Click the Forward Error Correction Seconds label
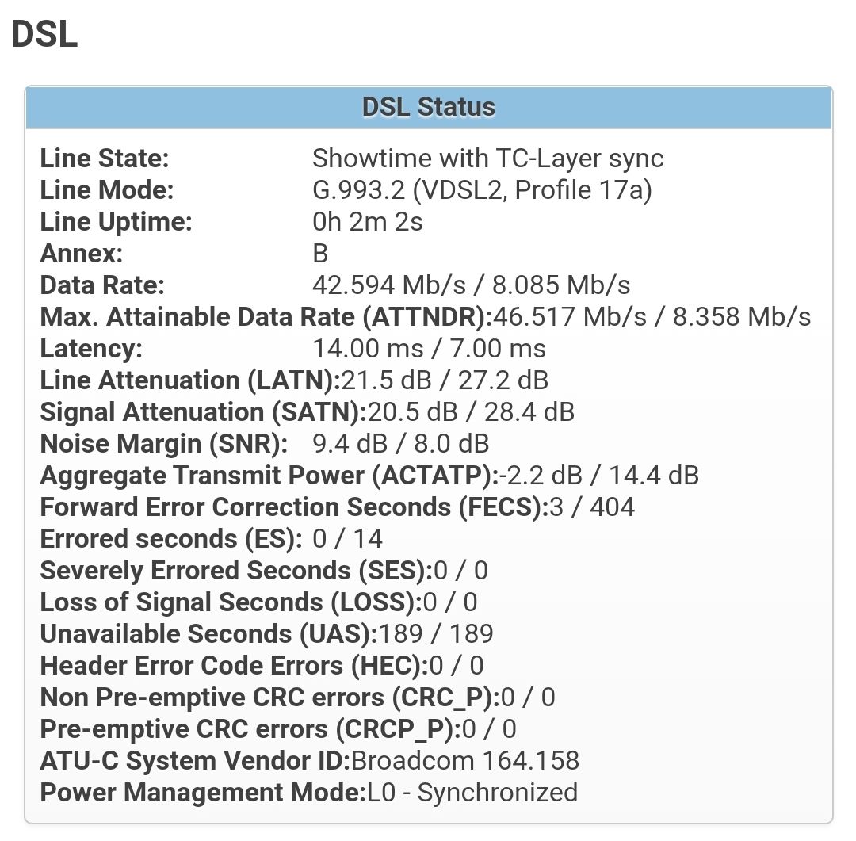The width and height of the screenshot is (856, 841). pyautogui.click(x=293, y=507)
